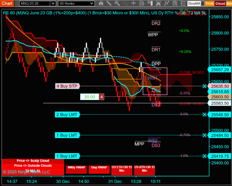Open the bar type chart style icon
This screenshot has height=186, width=232.
101,3
